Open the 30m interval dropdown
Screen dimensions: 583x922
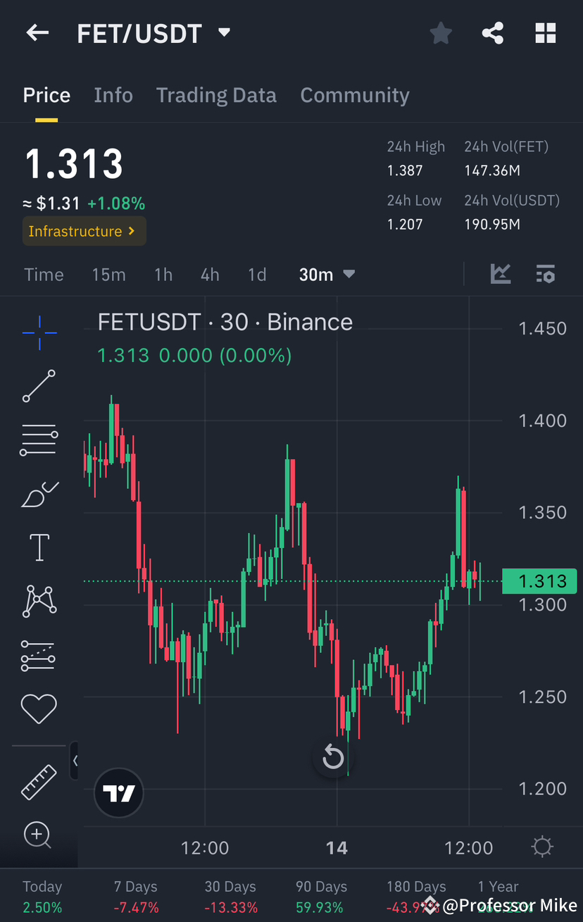click(x=326, y=274)
